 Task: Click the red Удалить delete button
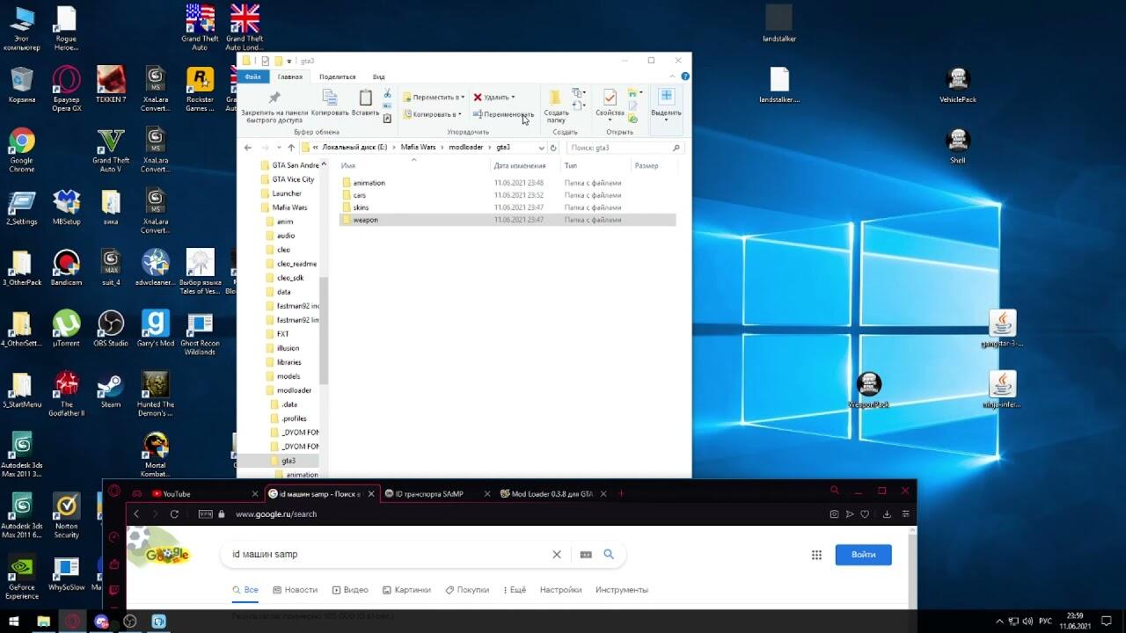[x=494, y=98]
